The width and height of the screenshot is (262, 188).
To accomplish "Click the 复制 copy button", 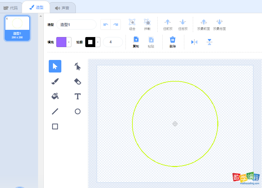I will (x=136, y=42).
